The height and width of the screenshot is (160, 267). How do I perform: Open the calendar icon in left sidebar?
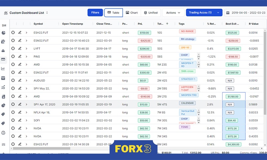[x=4, y=78]
